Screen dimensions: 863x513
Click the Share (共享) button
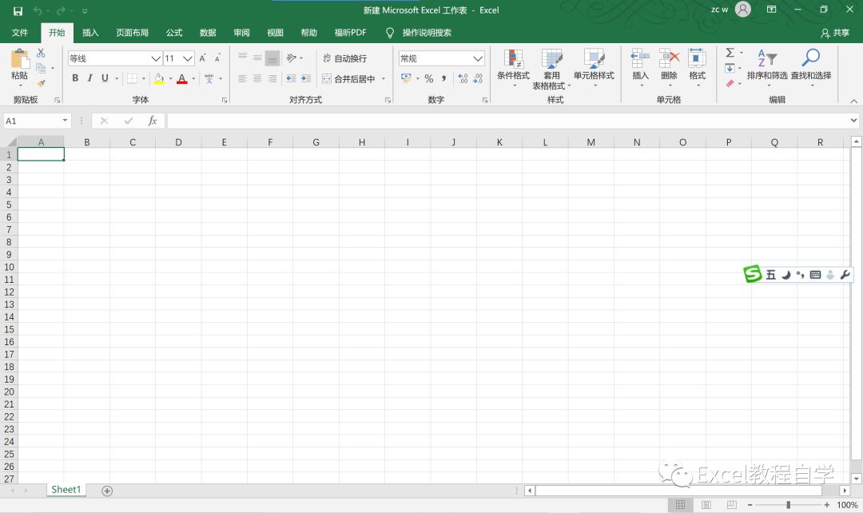[x=835, y=33]
